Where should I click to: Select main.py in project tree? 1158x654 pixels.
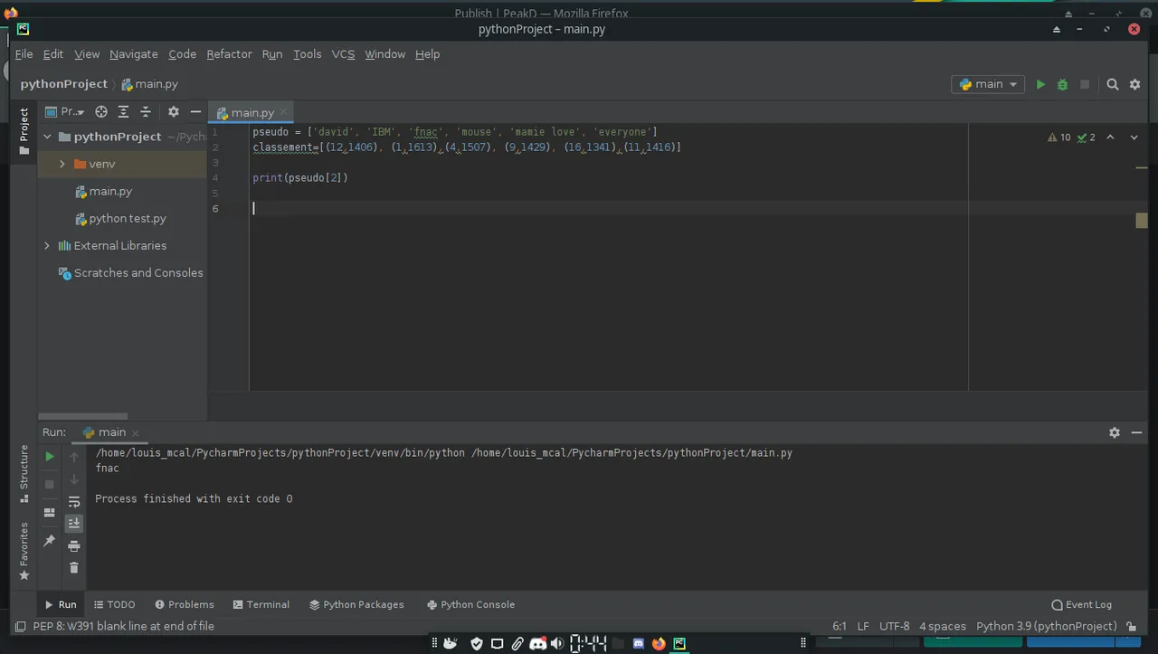tap(104, 191)
